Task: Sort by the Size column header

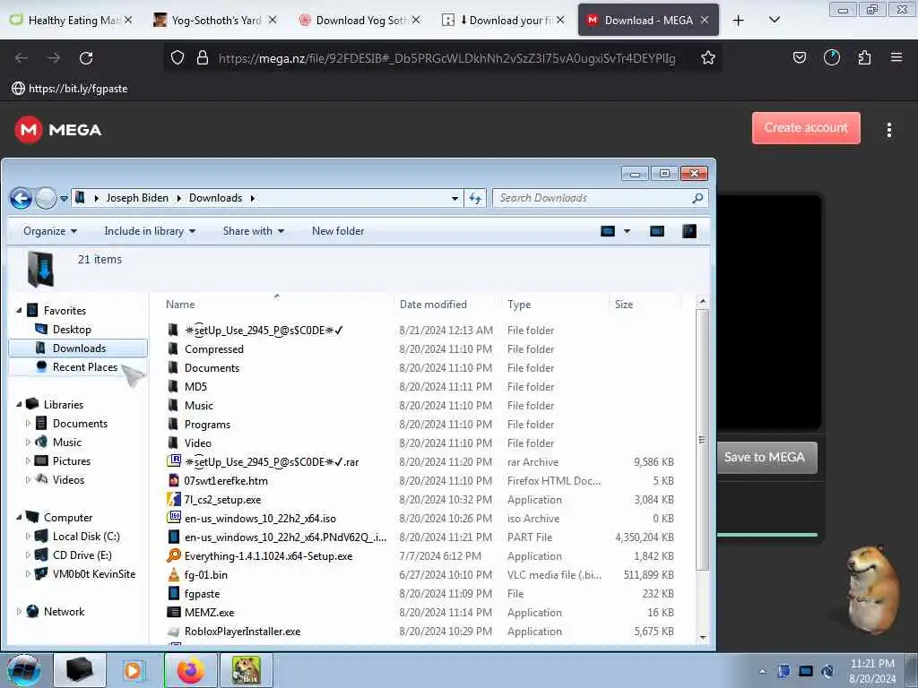Action: click(x=624, y=305)
